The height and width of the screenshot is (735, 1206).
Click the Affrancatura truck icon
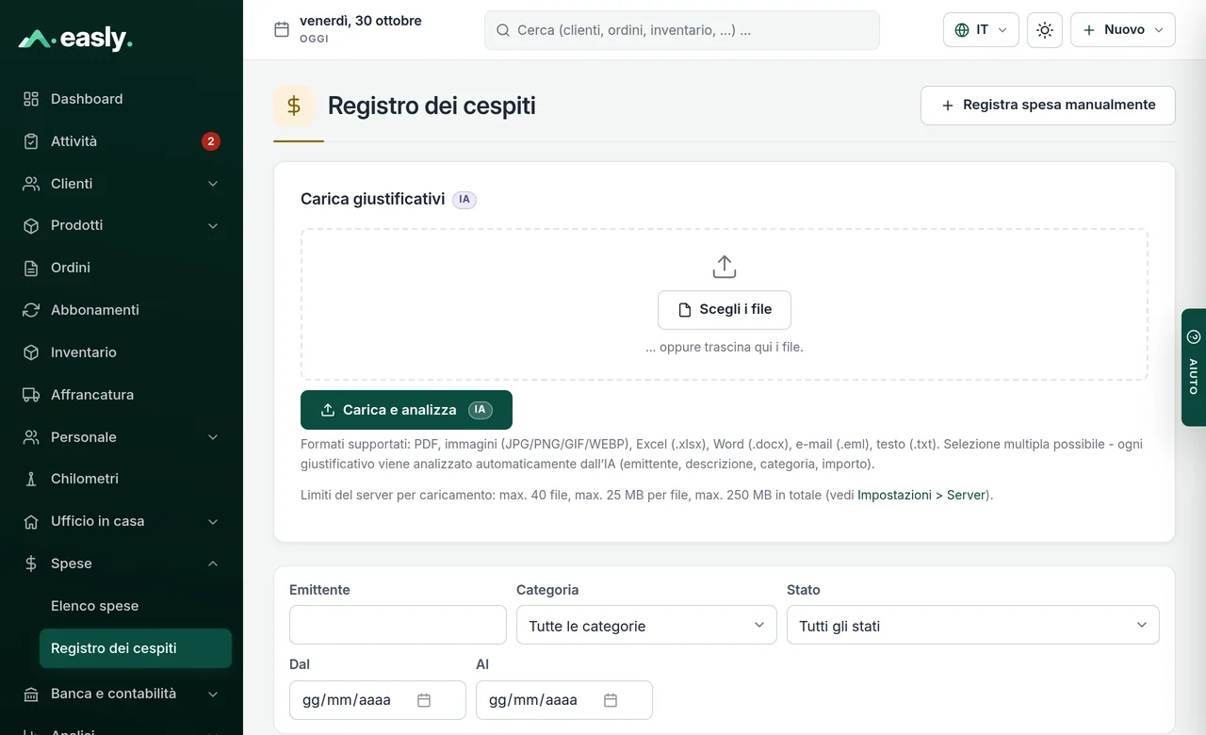(x=31, y=395)
